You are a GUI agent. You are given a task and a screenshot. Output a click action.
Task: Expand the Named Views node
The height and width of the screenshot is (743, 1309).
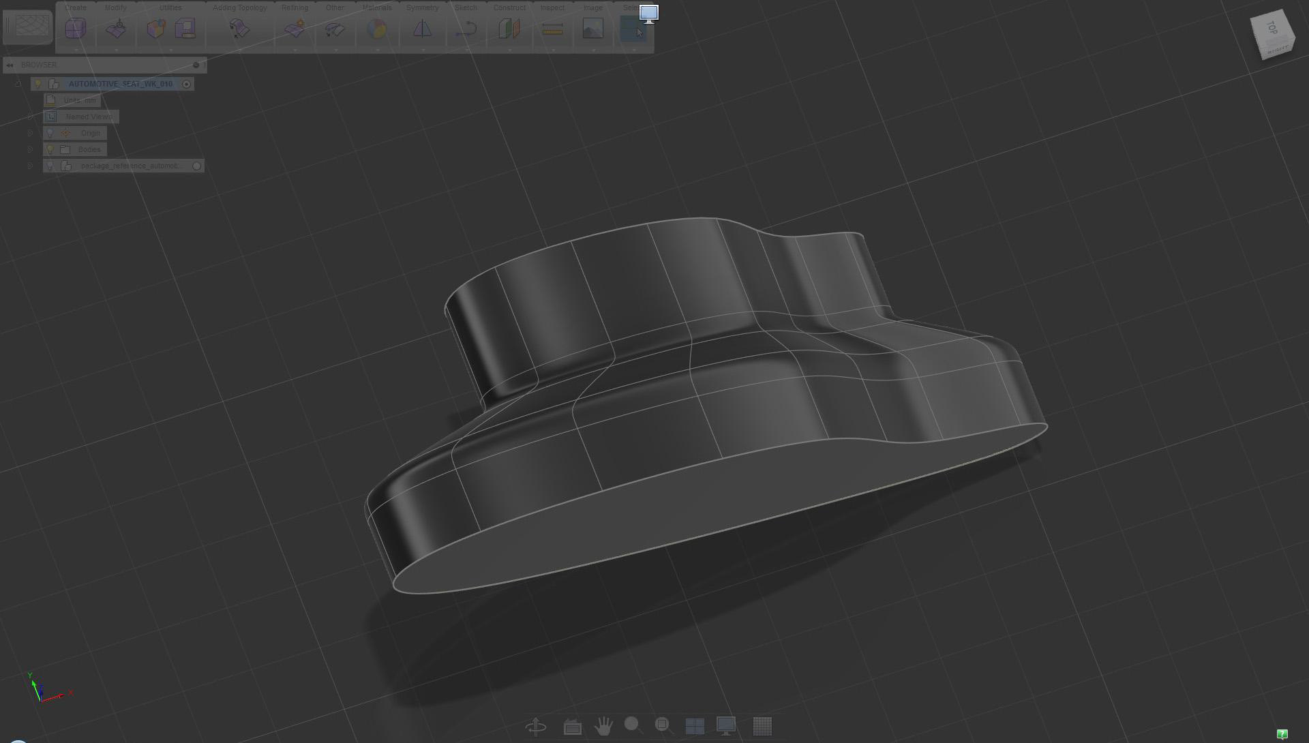pyautogui.click(x=30, y=117)
